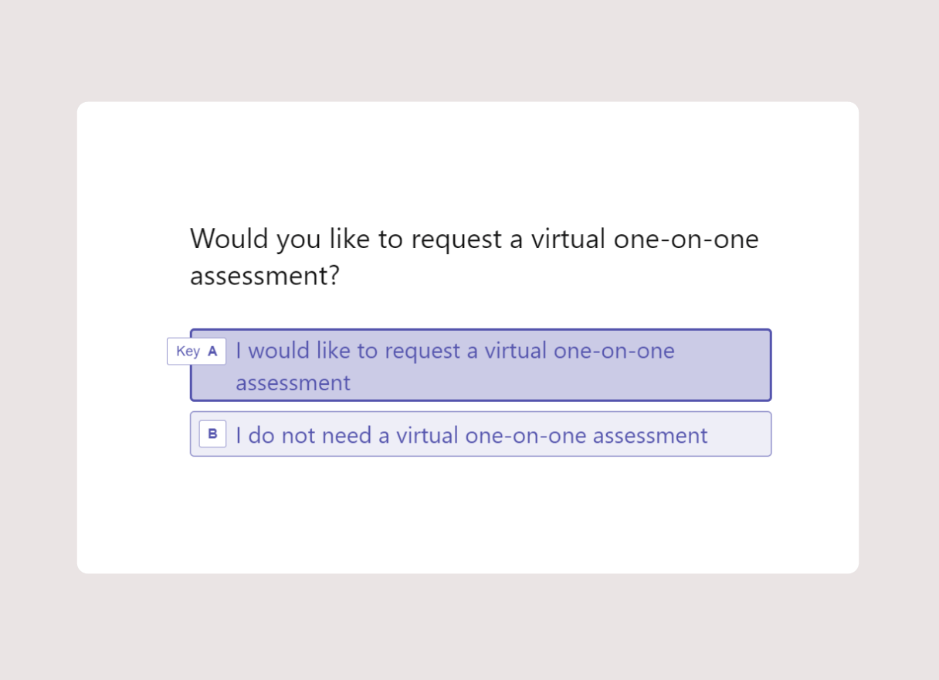Click the "Key A" shortcut badge

197,352
